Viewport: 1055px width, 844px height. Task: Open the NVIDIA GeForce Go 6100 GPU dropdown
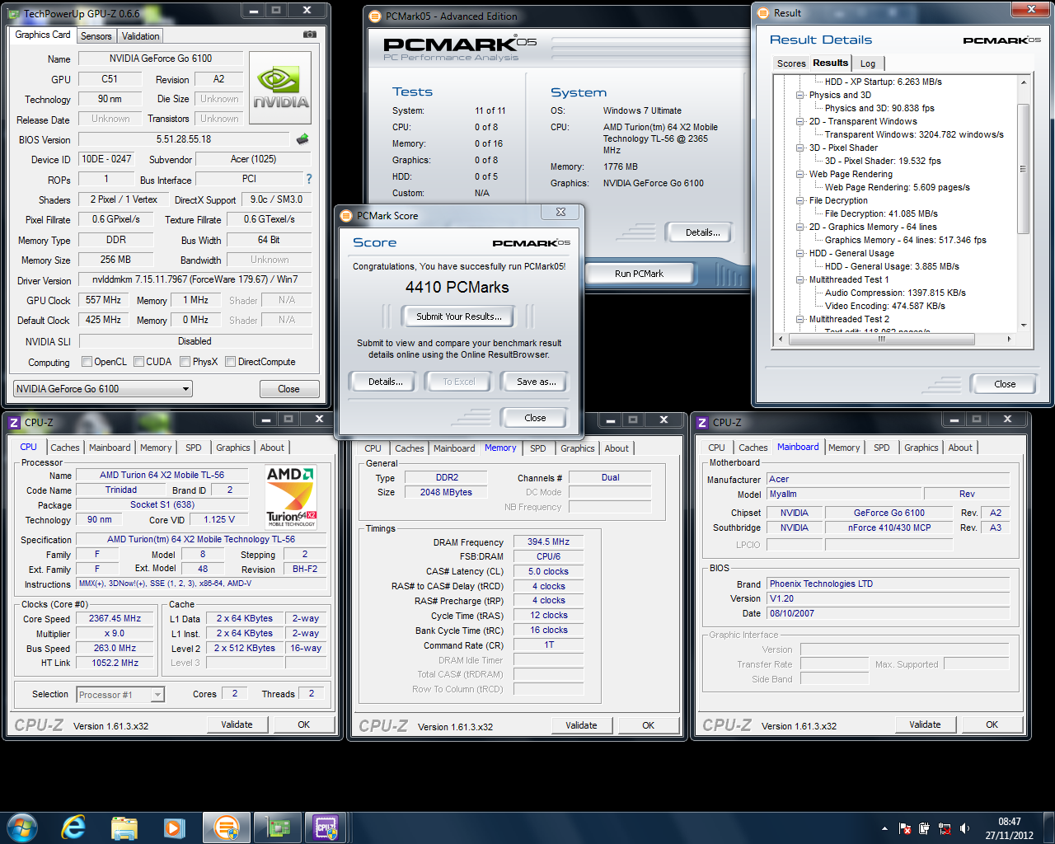pos(103,388)
